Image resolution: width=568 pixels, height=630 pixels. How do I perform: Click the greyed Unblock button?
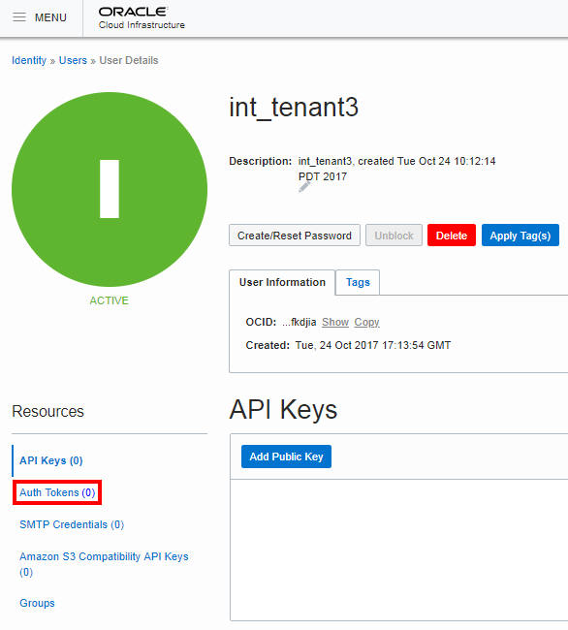pos(394,236)
